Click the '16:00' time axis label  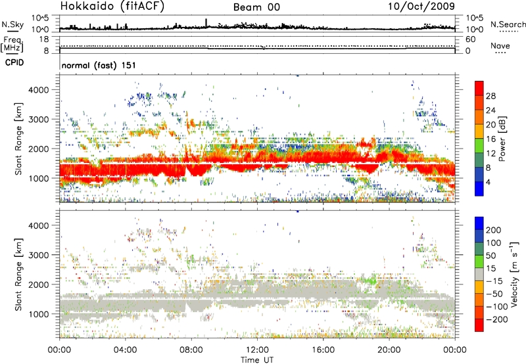coord(323,350)
